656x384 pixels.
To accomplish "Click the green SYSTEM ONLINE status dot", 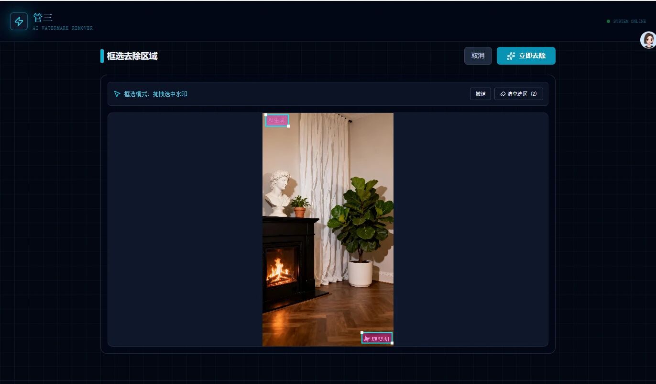I will click(x=608, y=22).
